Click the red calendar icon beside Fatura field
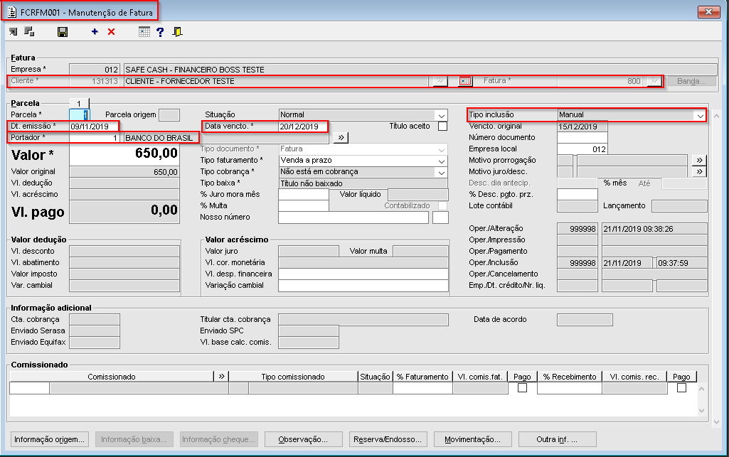The width and height of the screenshot is (729, 457). (x=465, y=81)
